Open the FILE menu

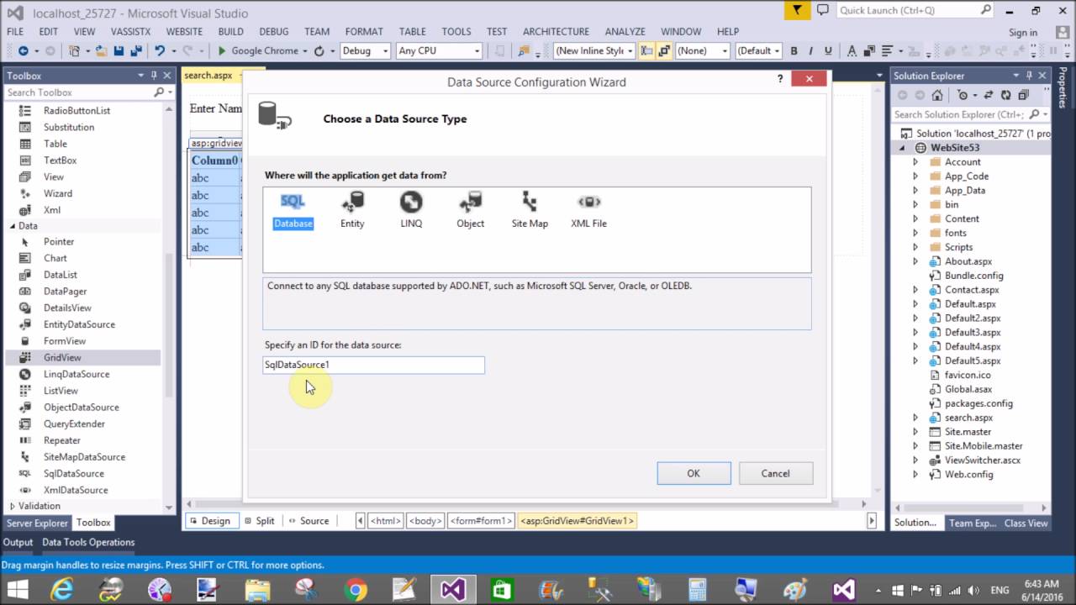(x=15, y=31)
